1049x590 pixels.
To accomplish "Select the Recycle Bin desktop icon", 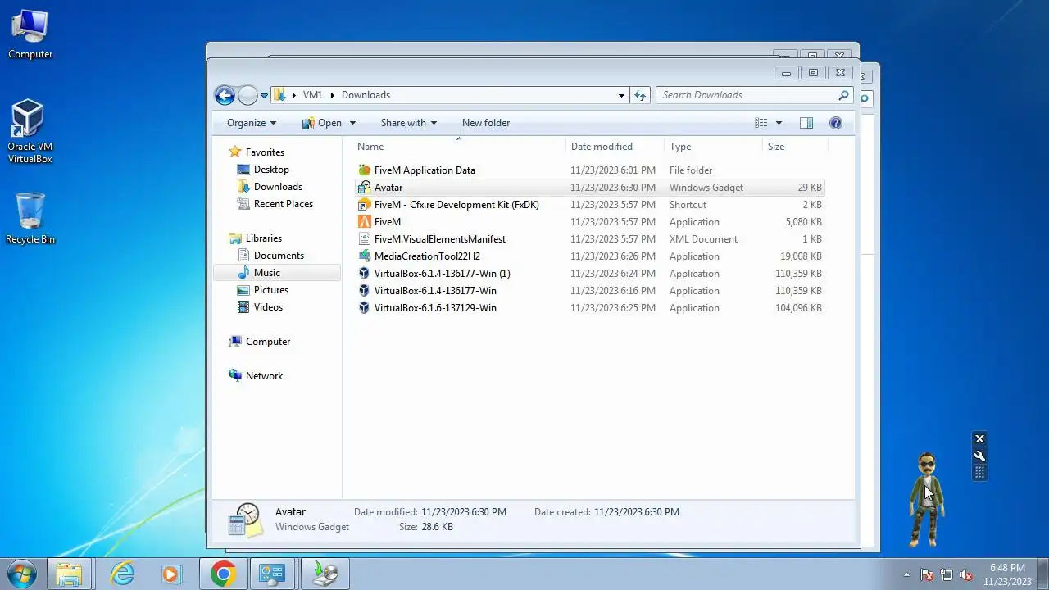I will 30,218.
